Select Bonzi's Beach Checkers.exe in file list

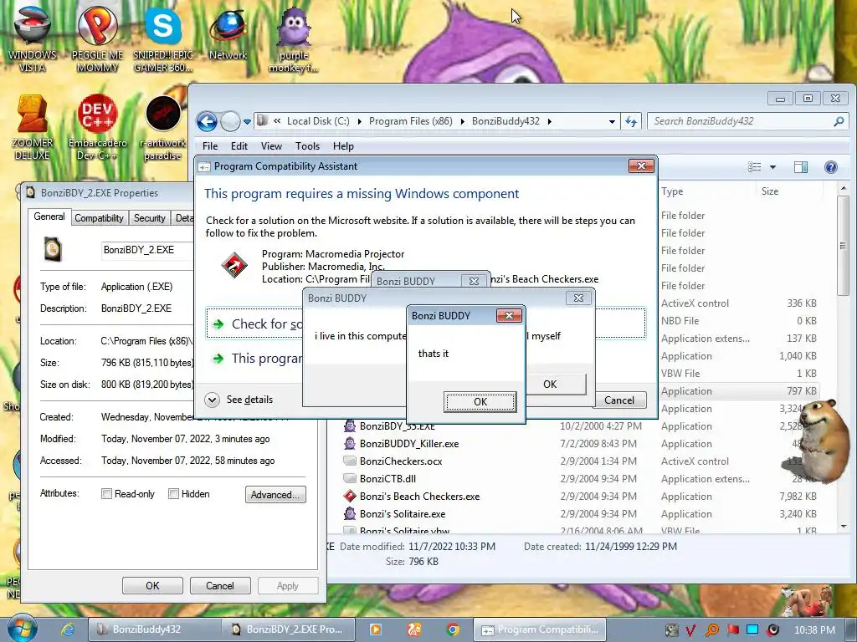click(x=419, y=497)
